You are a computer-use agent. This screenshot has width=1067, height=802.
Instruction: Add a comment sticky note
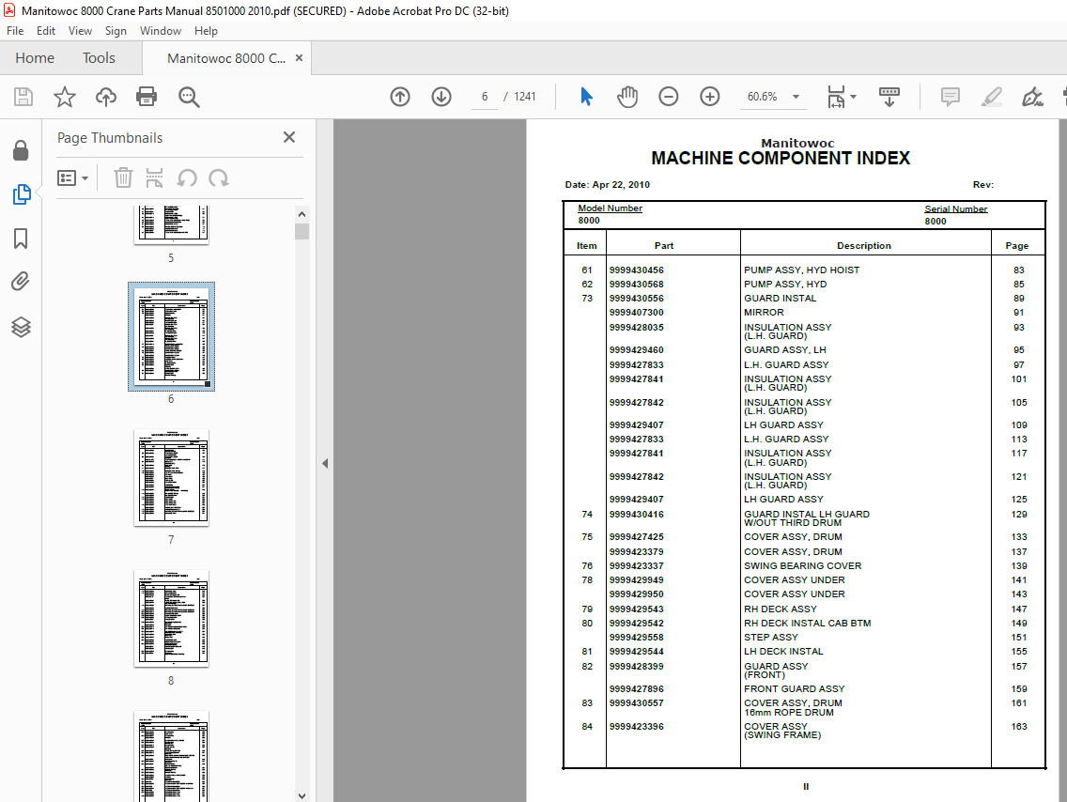click(x=950, y=97)
